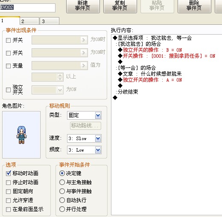Select the last empty ◆ command line
Viewport: 222px width, 217px height.
point(115,98)
